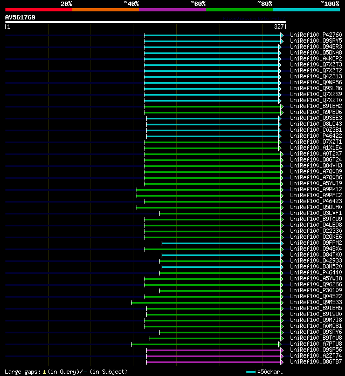
Task: Click the AV561769 query name
Action: coord(20,17)
